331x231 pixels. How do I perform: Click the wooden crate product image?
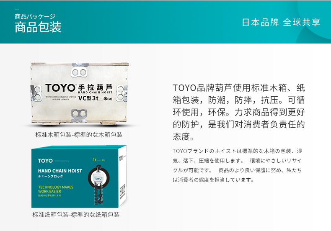80,94
